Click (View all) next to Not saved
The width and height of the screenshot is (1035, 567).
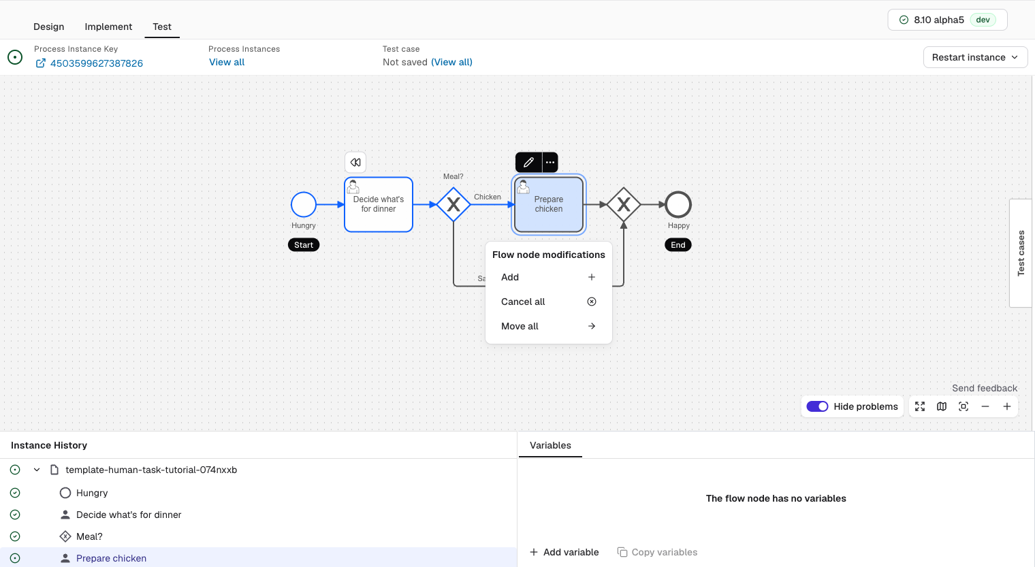451,62
